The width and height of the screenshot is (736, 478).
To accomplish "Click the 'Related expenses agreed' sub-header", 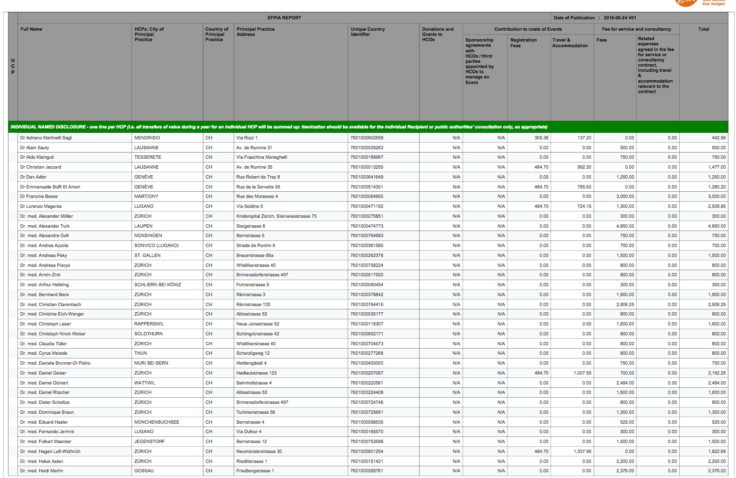I will coord(656,65).
